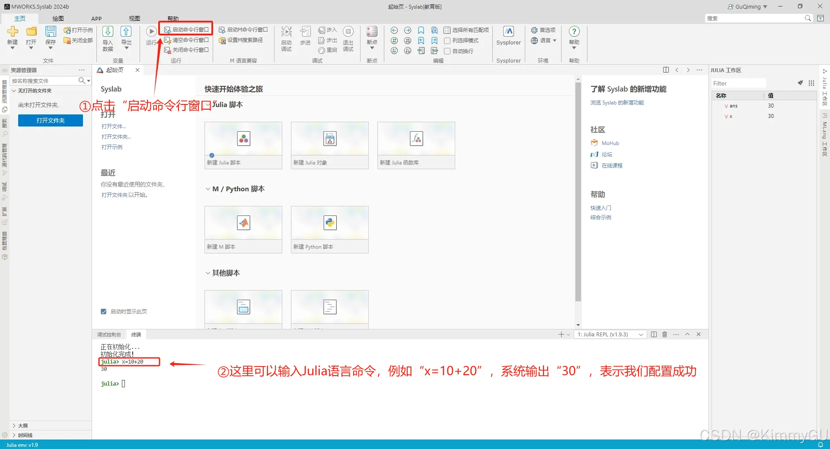
Task: Launch 启动命令行窗口 command window
Action: [186, 30]
